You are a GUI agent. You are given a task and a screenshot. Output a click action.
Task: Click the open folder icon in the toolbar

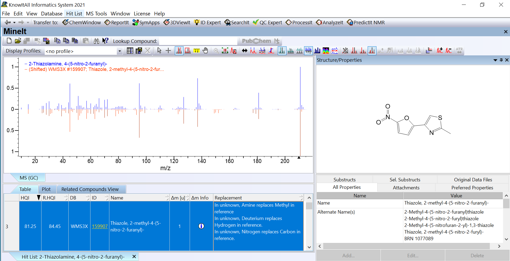[x=18, y=41]
